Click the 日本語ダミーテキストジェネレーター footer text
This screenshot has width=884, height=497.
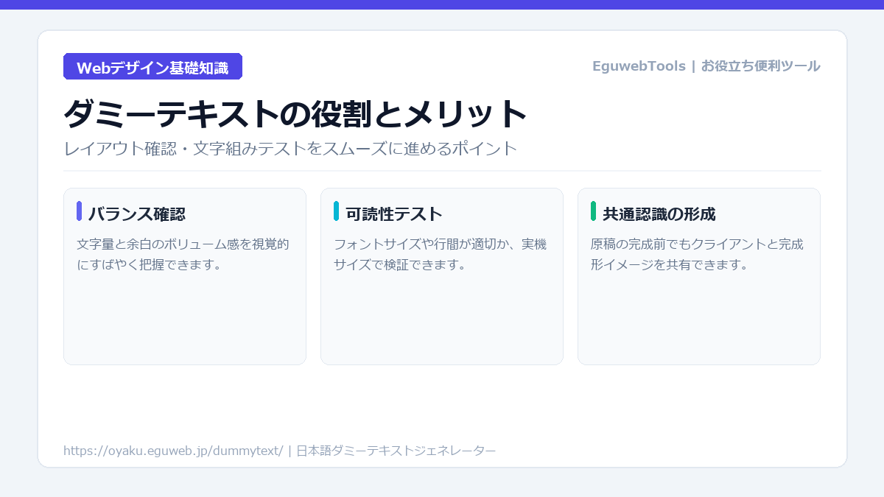tap(396, 451)
